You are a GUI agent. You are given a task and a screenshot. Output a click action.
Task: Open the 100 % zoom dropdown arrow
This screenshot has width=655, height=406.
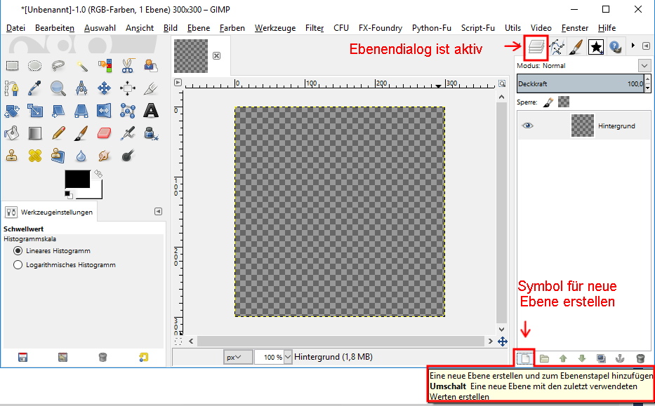click(x=287, y=357)
